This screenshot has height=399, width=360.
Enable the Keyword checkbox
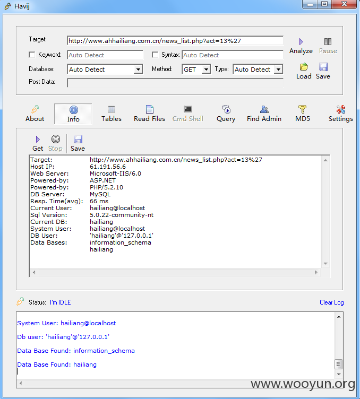point(32,55)
